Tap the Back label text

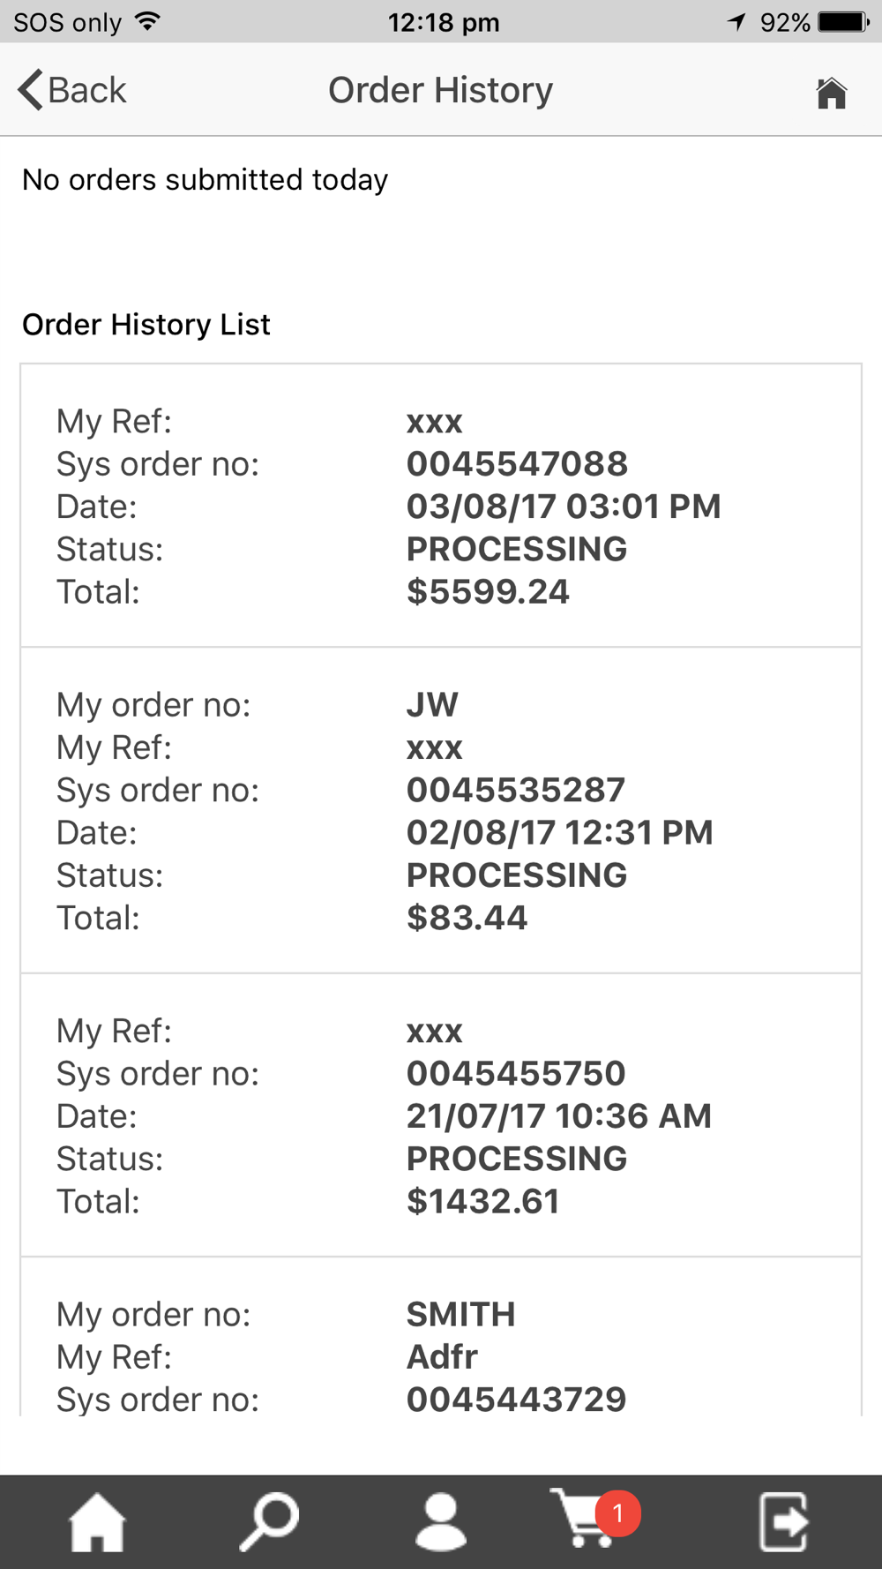coord(87,90)
